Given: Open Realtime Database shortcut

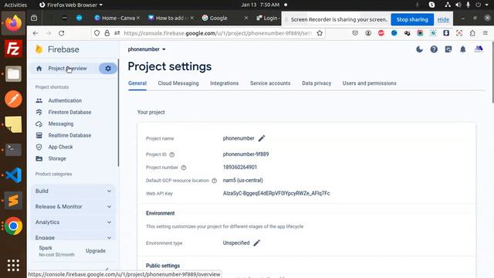Looking at the screenshot, I should (69, 136).
